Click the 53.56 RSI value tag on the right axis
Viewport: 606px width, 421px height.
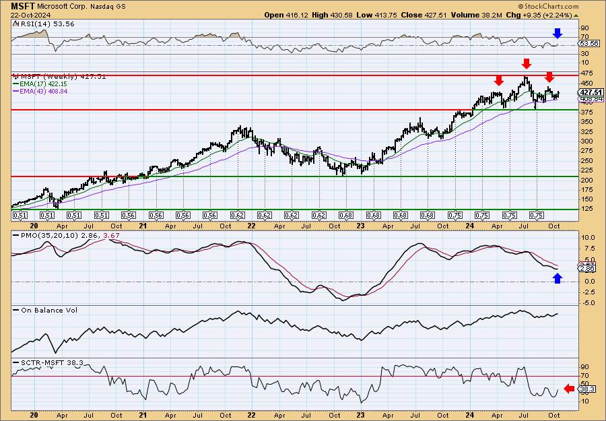(x=589, y=44)
